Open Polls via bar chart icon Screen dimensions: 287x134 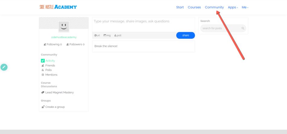(x=43, y=70)
